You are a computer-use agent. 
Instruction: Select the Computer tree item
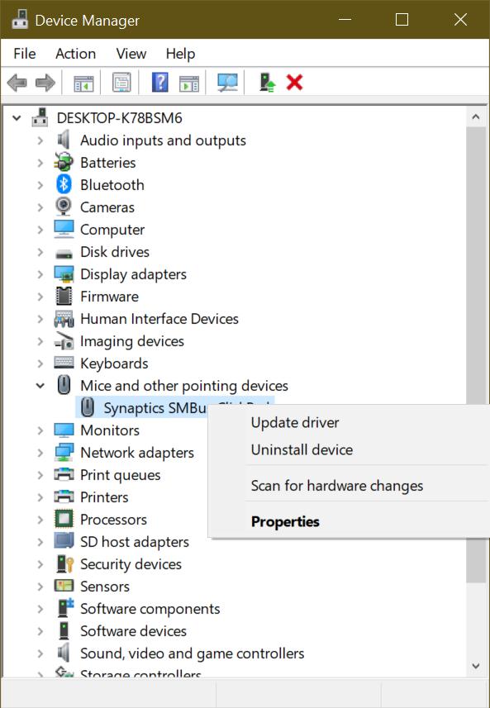(112, 230)
